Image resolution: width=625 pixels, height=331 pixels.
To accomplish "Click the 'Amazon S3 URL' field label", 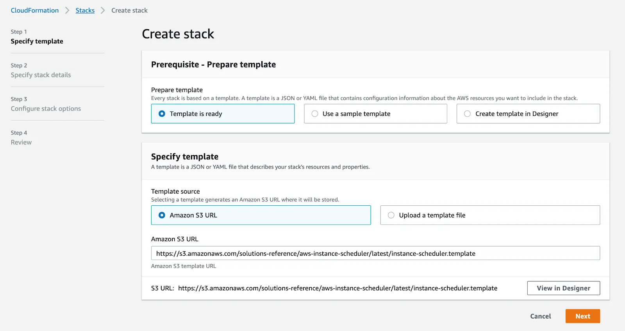I will 175,239.
